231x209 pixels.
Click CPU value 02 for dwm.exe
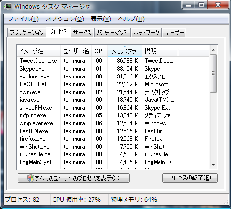click(99, 92)
